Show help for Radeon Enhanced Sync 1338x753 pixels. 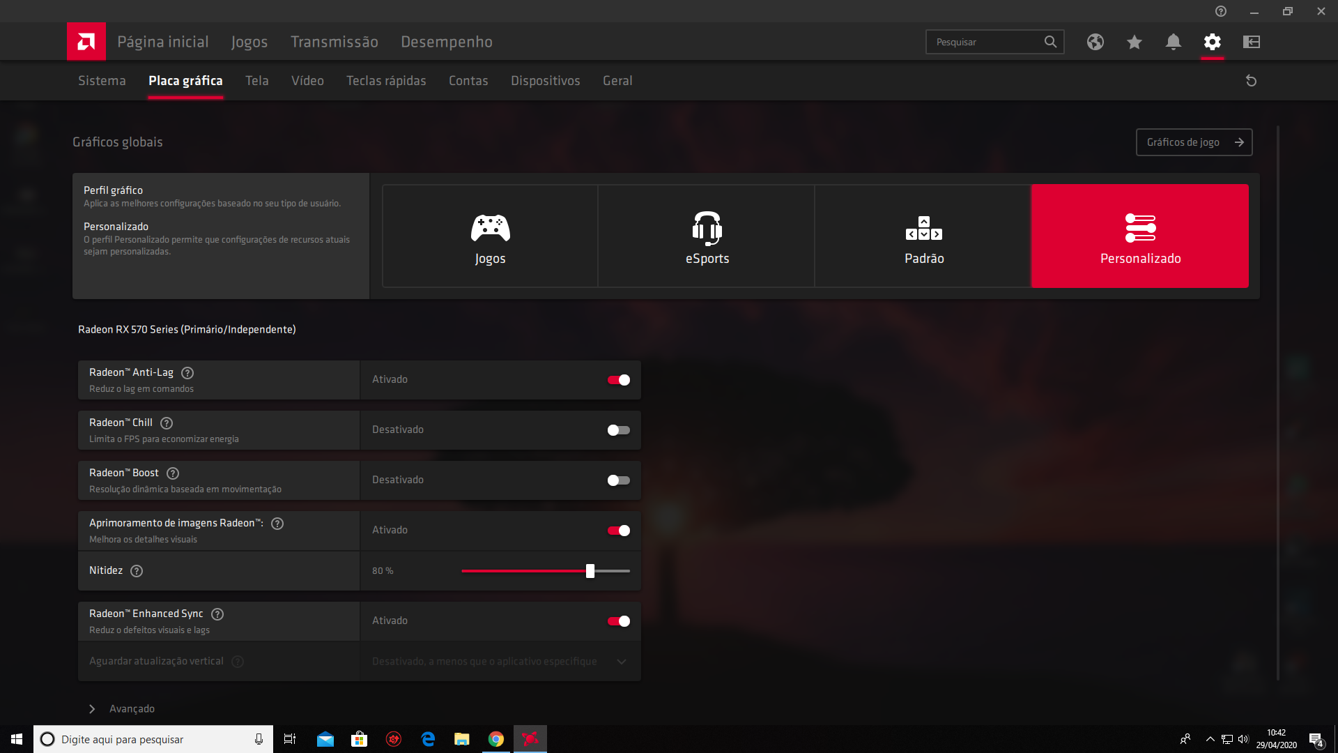[x=217, y=614]
